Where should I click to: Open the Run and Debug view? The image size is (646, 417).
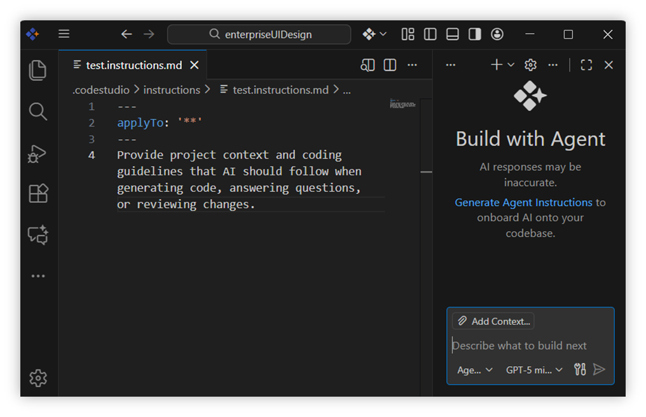(38, 154)
